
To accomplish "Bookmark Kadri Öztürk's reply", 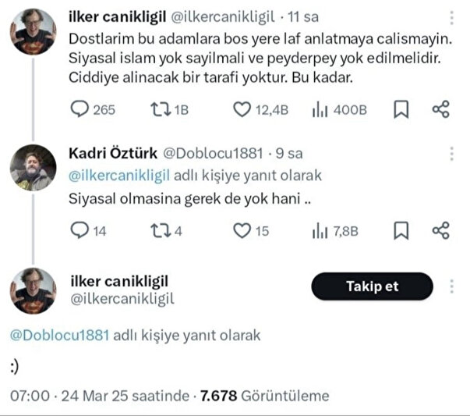I will (x=401, y=230).
